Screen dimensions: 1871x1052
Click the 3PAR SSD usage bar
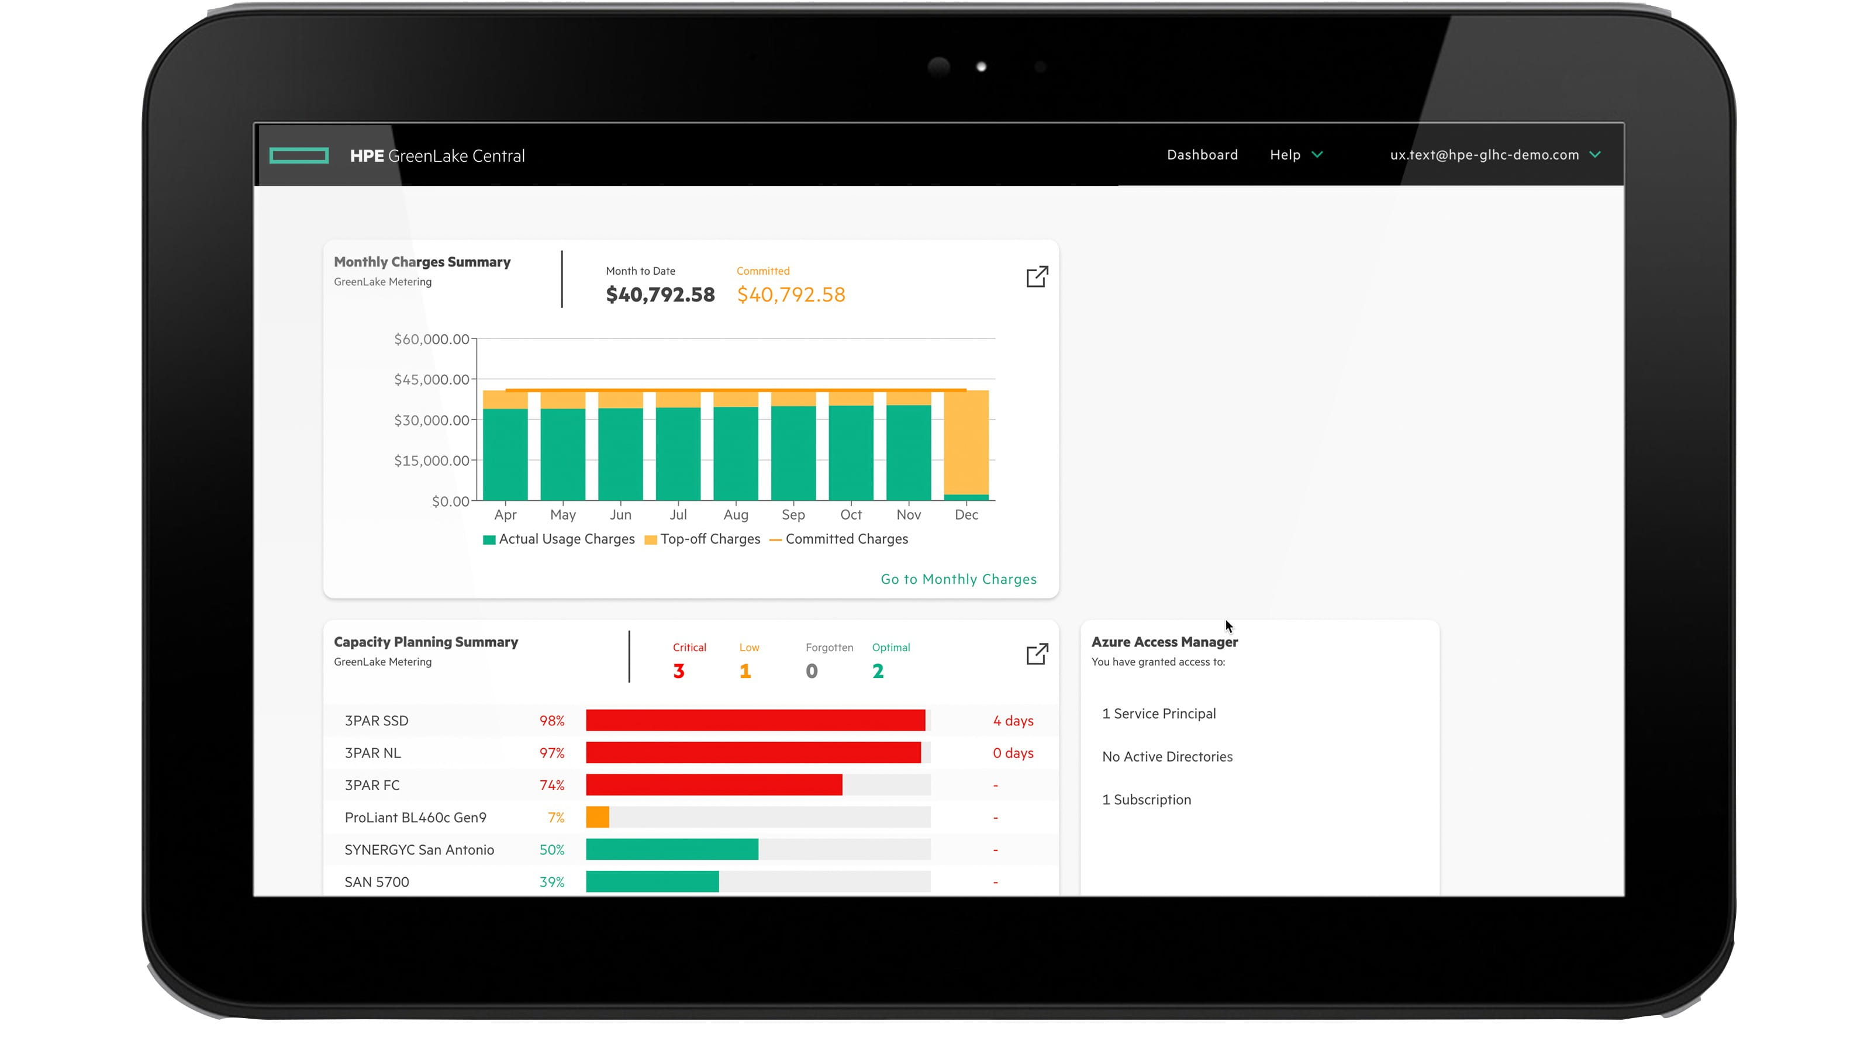755,720
